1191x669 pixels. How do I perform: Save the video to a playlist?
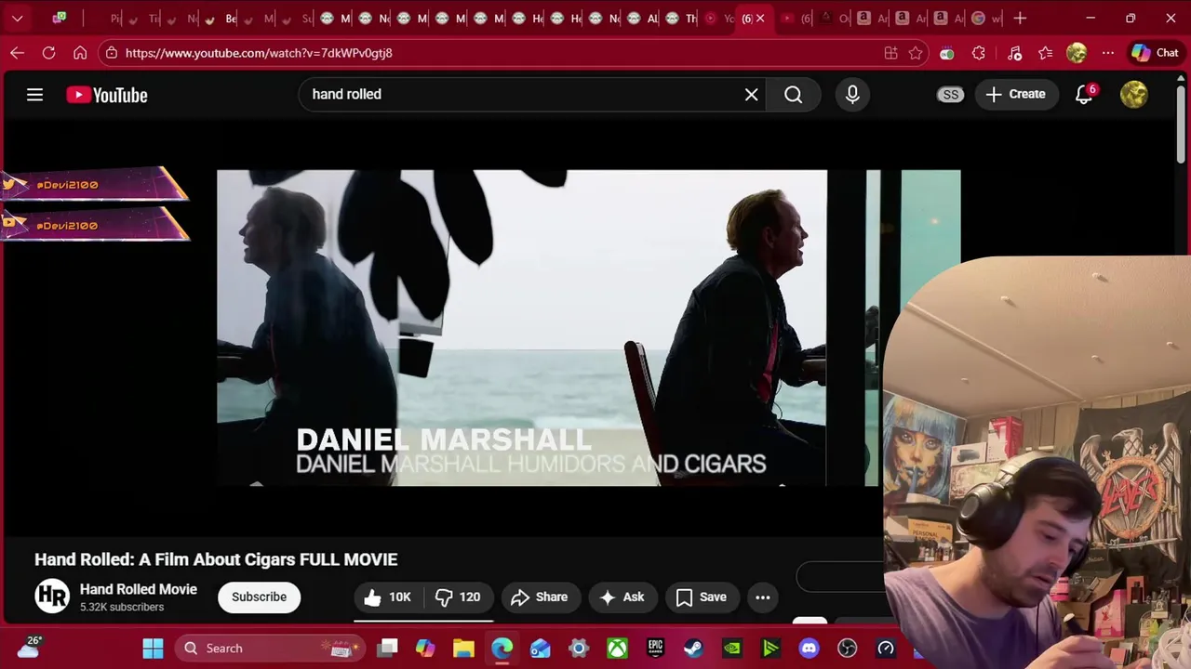click(x=702, y=597)
